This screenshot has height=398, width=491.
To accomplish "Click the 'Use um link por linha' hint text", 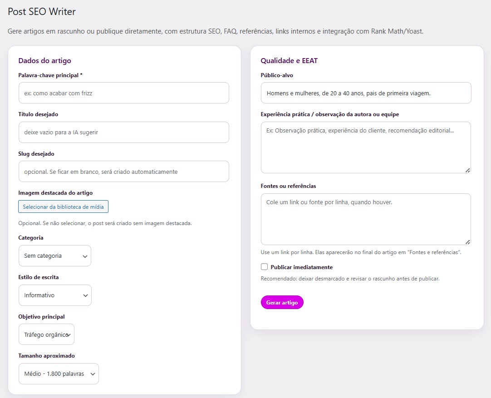I will pos(361,252).
